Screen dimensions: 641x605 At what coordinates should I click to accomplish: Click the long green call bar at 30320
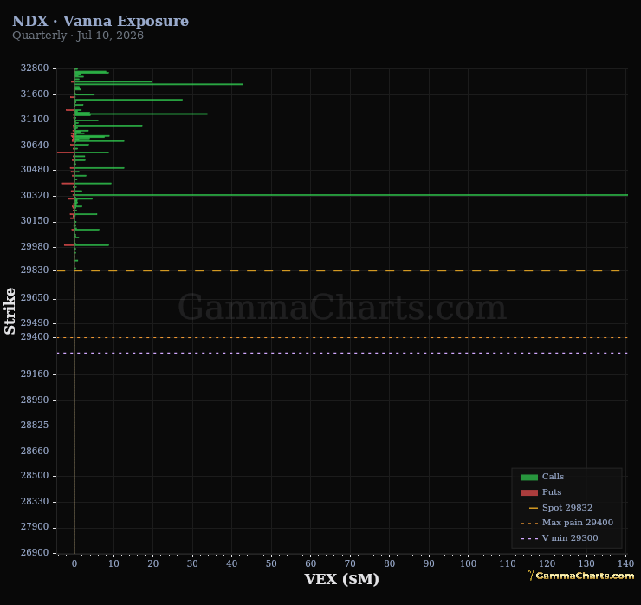pos(351,195)
